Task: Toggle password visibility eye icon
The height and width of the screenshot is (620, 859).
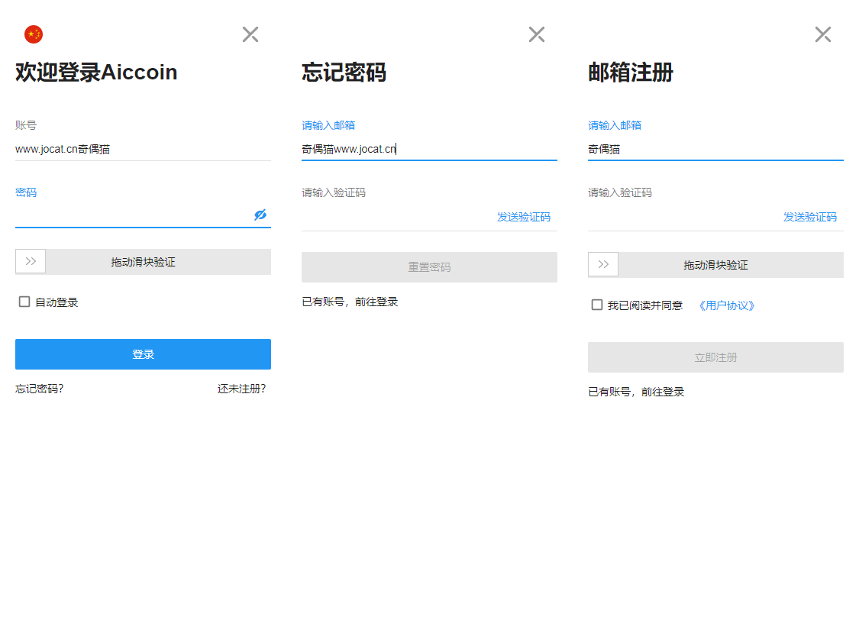Action: [260, 215]
